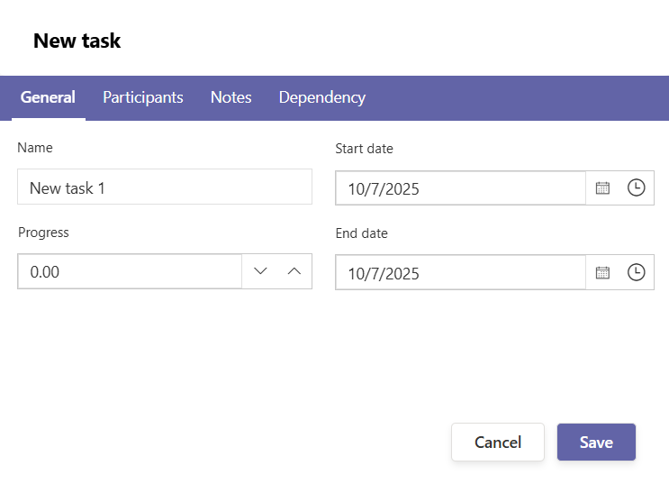Click the End date clock icon
669x484 pixels.
pyautogui.click(x=637, y=272)
